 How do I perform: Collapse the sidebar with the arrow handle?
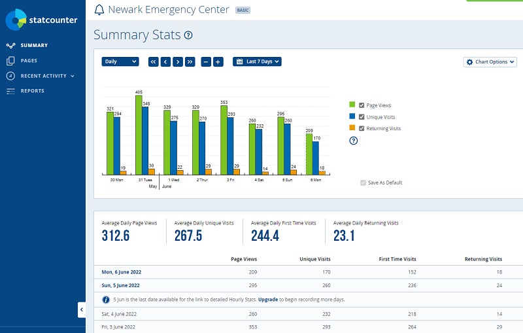pyautogui.click(x=82, y=309)
